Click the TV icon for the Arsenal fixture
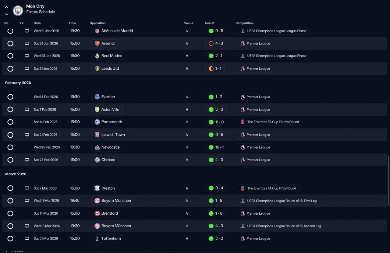The height and width of the screenshot is (253, 390). click(27, 44)
